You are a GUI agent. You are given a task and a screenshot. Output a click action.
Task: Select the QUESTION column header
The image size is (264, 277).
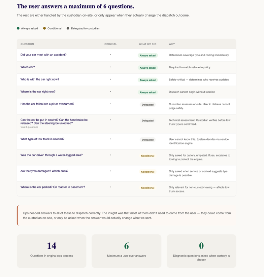point(27,44)
